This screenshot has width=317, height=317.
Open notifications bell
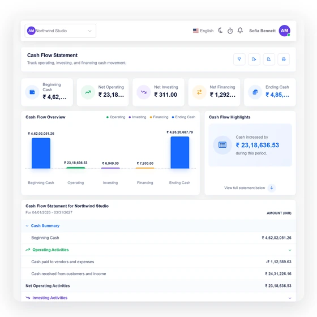(x=240, y=31)
